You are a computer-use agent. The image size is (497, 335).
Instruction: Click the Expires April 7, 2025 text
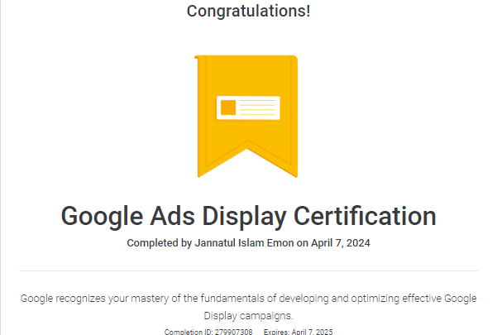coord(298,331)
